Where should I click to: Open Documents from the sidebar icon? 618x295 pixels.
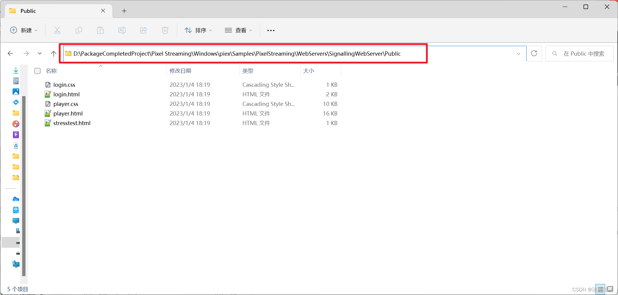coord(16,81)
